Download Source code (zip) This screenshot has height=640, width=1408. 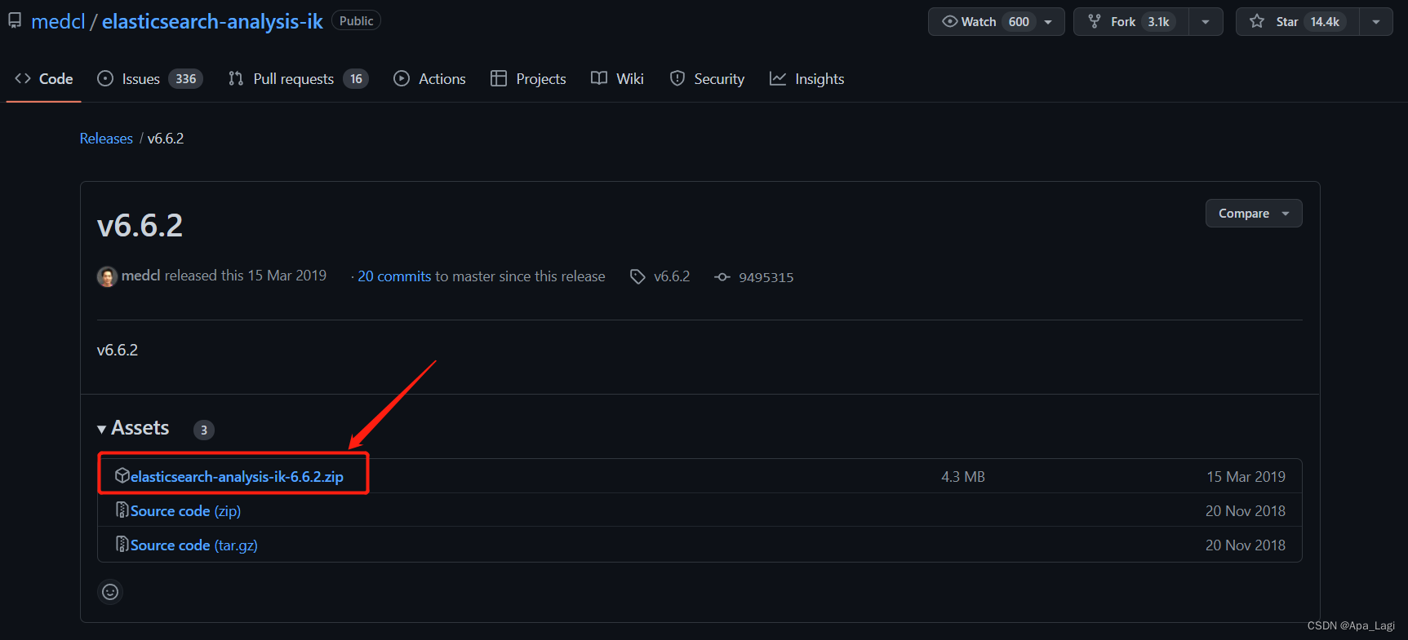point(185,511)
